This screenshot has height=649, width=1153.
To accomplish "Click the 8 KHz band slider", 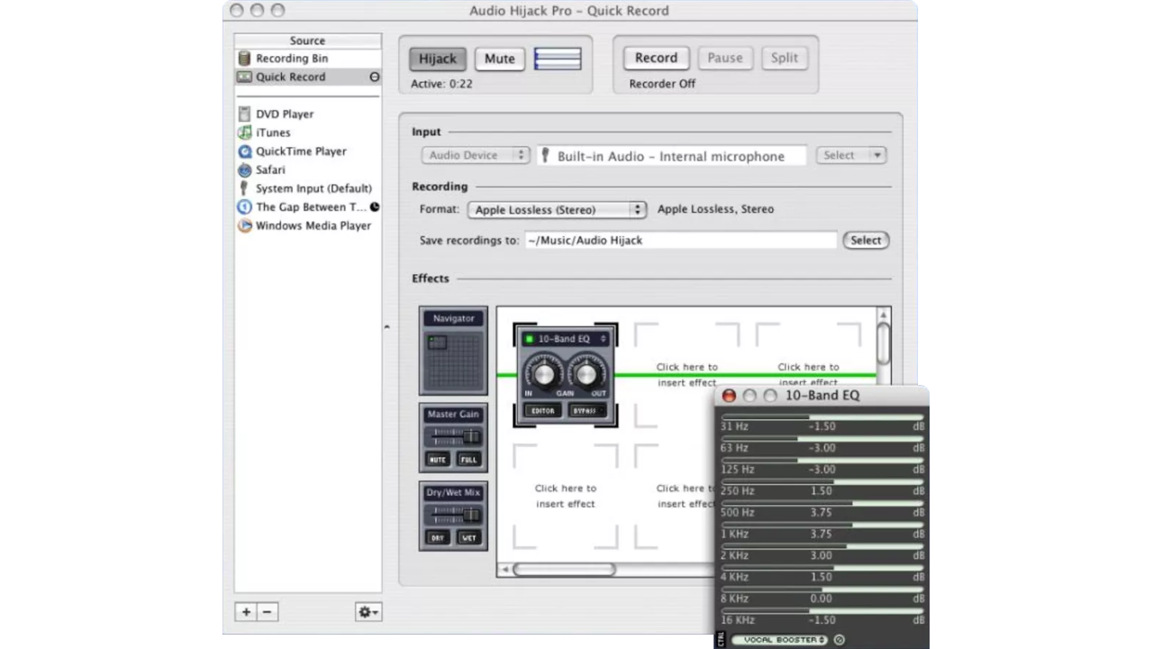I will pos(821,590).
